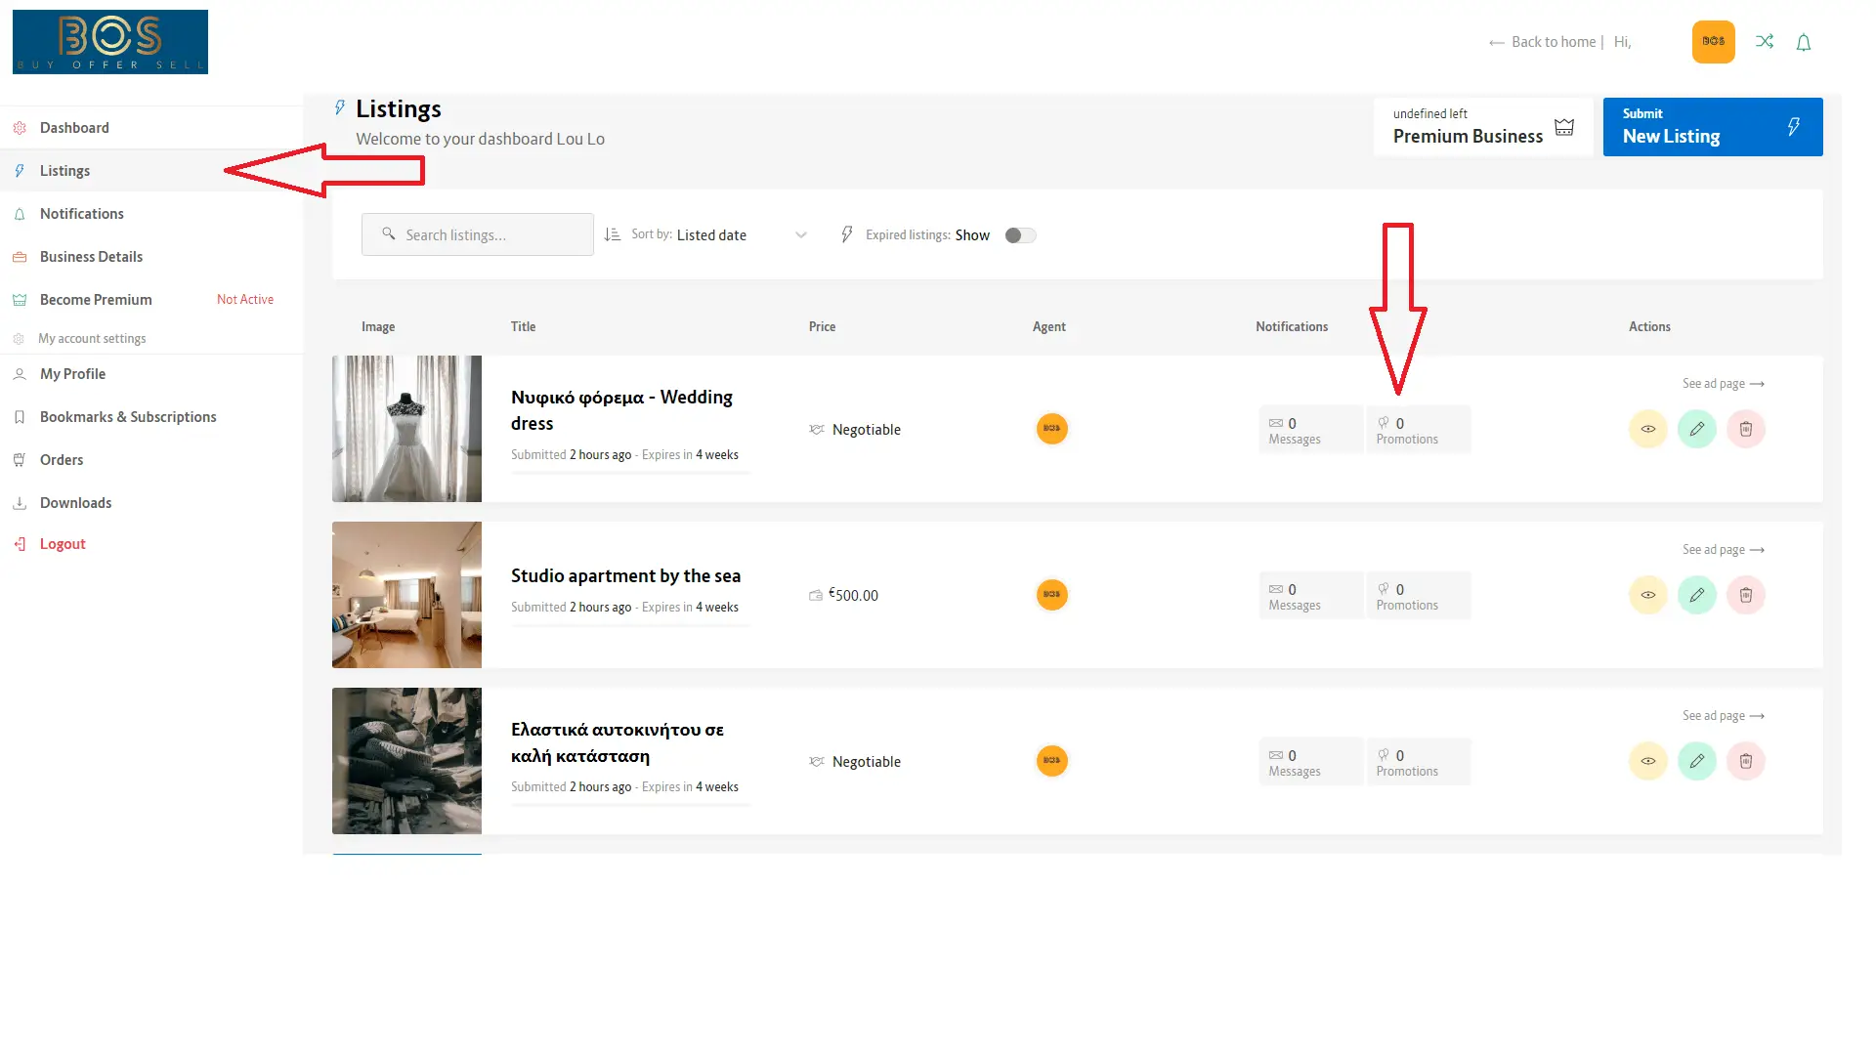
Task: Click the orange BOS user avatar
Action: pyautogui.click(x=1713, y=41)
